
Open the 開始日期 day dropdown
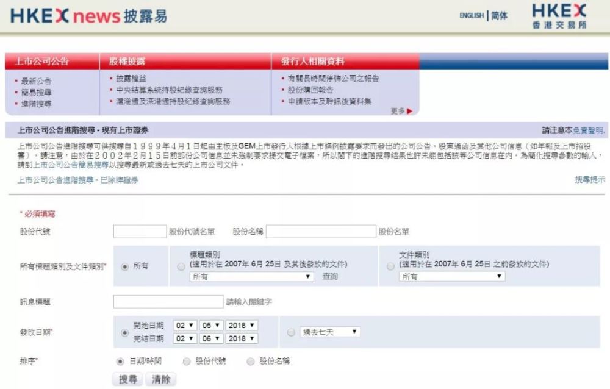click(x=185, y=325)
